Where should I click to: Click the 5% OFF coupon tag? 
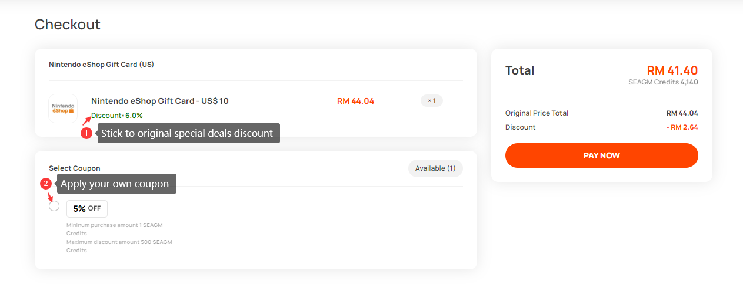click(x=87, y=208)
